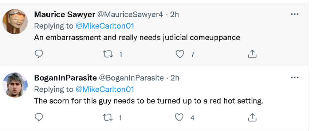Open BoganInParasite's profile avatar
The image size is (315, 131).
[x=15, y=85]
